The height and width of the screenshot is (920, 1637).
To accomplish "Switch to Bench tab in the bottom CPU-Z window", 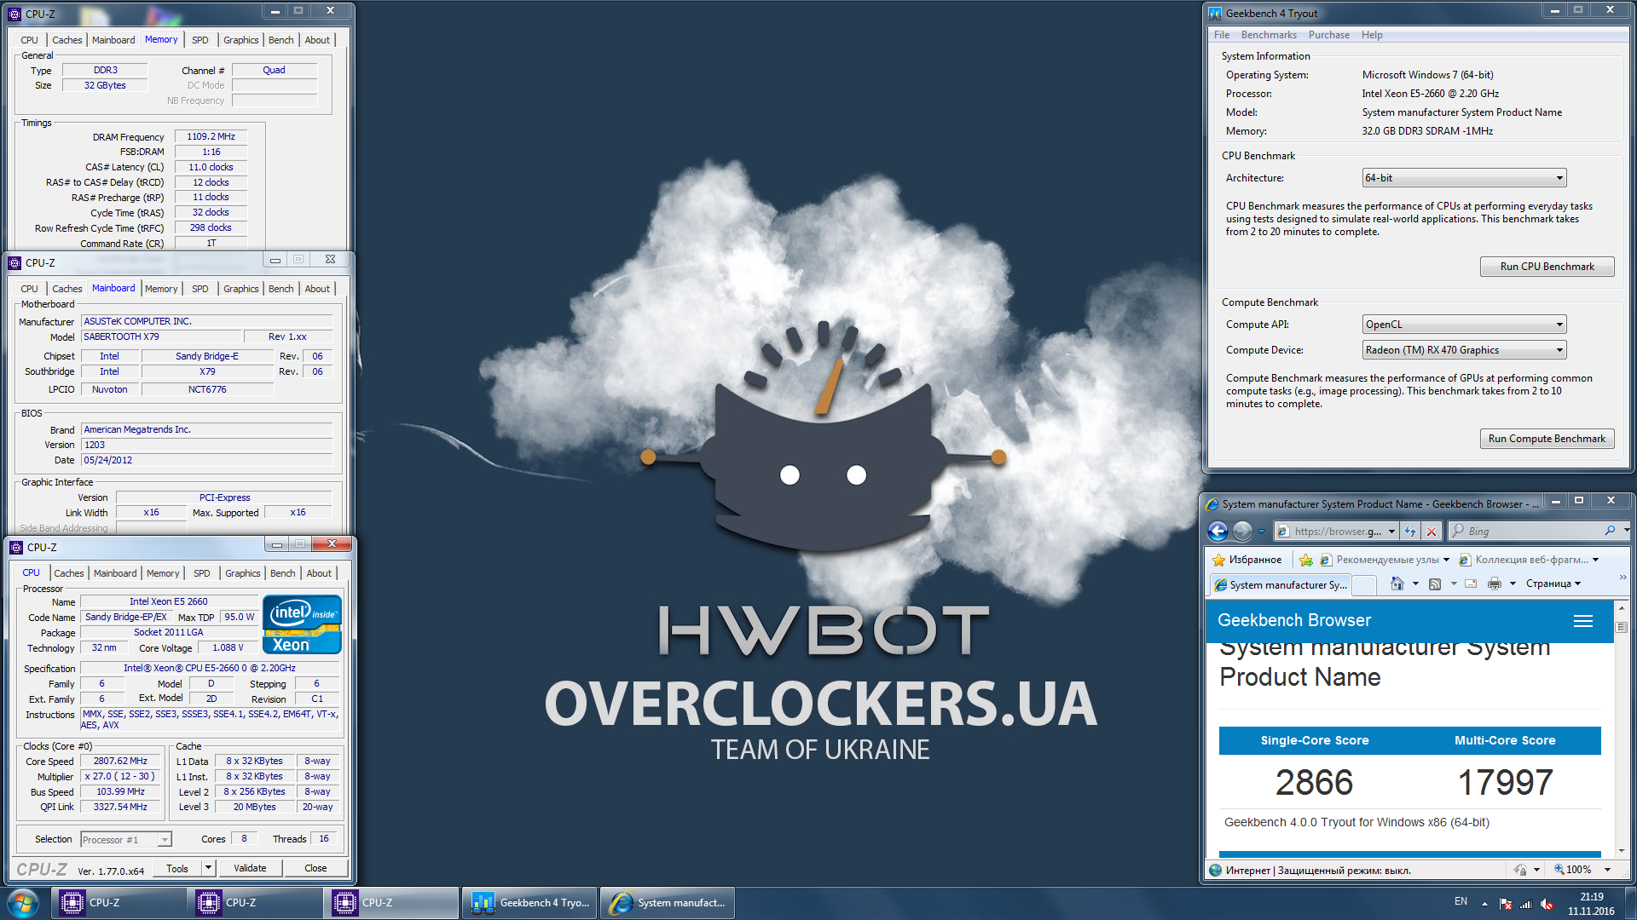I will [282, 573].
